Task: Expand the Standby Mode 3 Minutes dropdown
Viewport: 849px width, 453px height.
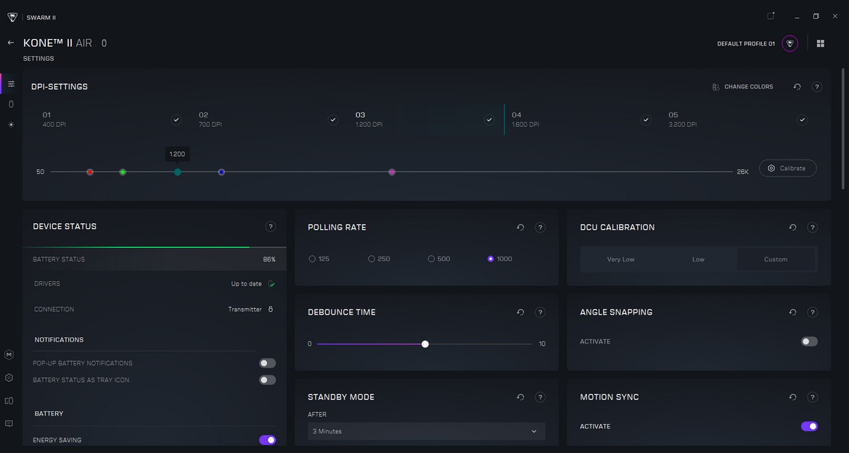Action: click(x=426, y=431)
